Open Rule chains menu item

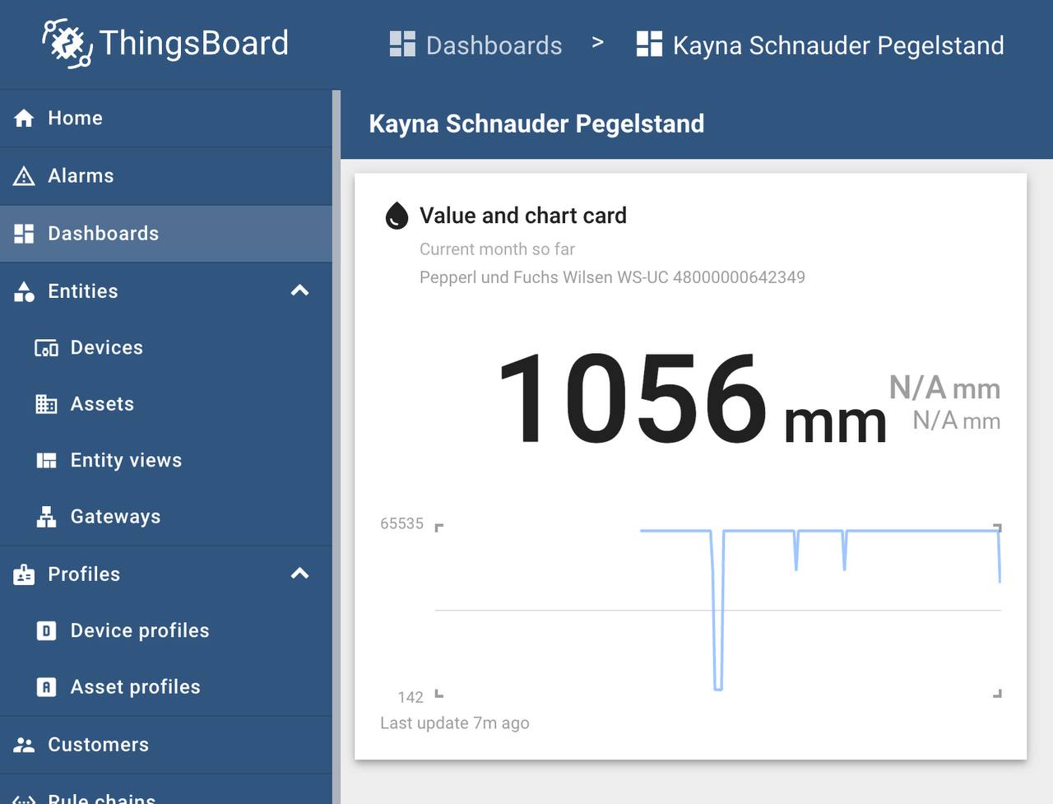click(165, 790)
